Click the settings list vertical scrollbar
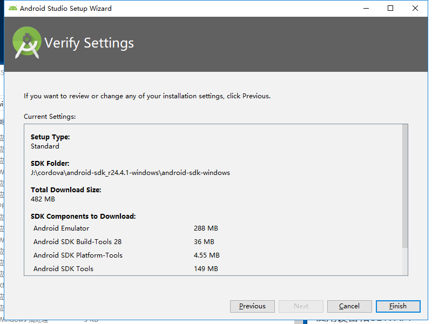Image resolution: width=432 pixels, height=324 pixels. pos(404,186)
